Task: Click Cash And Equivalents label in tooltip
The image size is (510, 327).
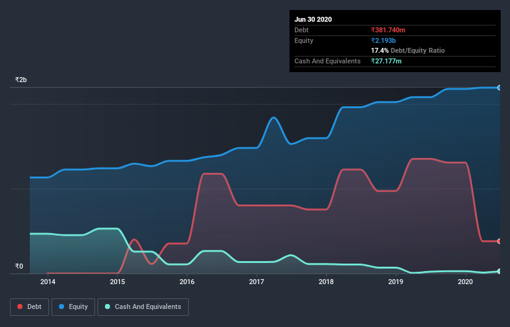Action: coord(327,61)
